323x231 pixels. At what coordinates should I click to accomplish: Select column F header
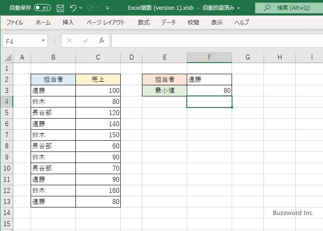tap(209, 57)
